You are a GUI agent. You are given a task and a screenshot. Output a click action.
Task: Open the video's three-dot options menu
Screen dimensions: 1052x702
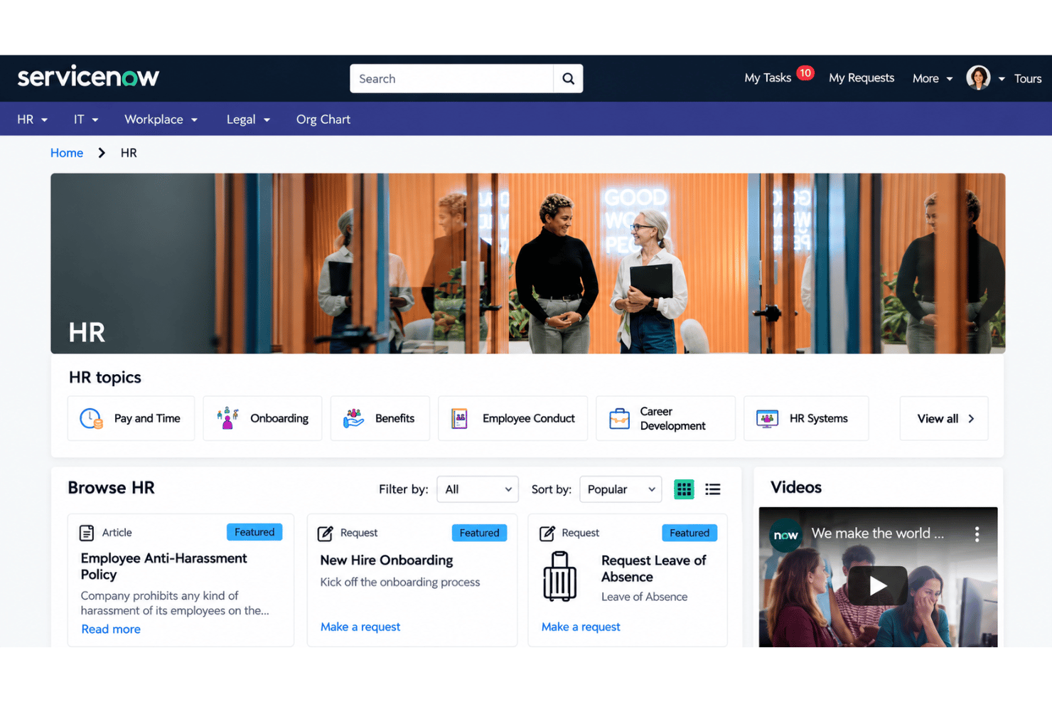(x=977, y=534)
